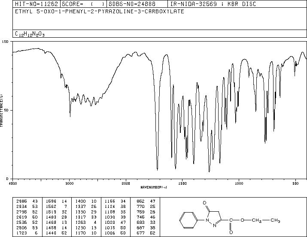Viewport: 307px width, 237px height.
Task: Select the 862 peak table entry
Action: (146, 201)
